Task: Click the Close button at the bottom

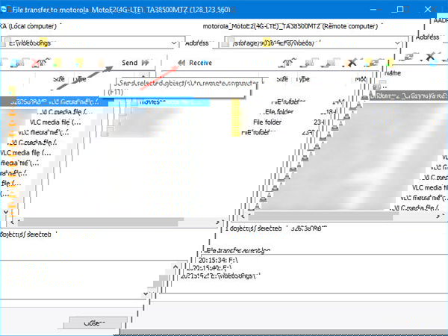Action: 95,323
